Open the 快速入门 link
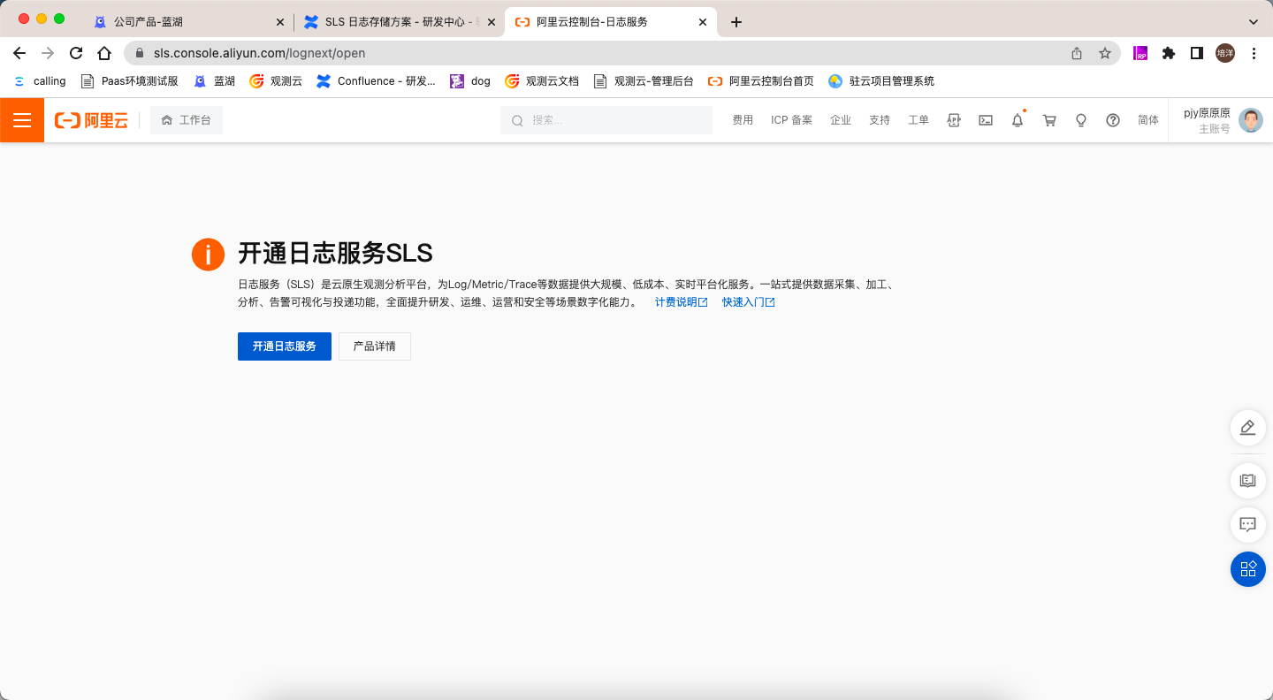This screenshot has width=1273, height=700. click(x=749, y=302)
